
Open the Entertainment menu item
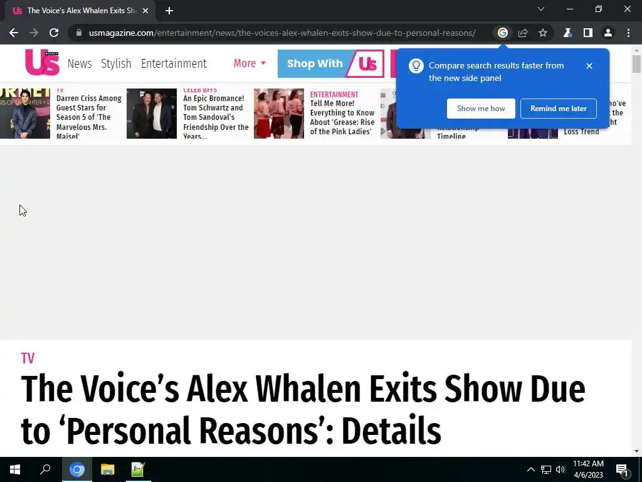click(174, 63)
